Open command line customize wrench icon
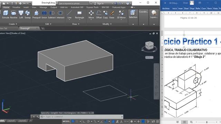 pos(38,117)
